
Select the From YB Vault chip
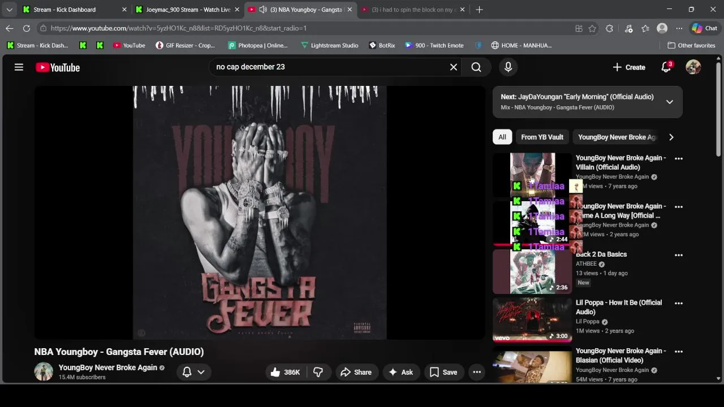(542, 137)
